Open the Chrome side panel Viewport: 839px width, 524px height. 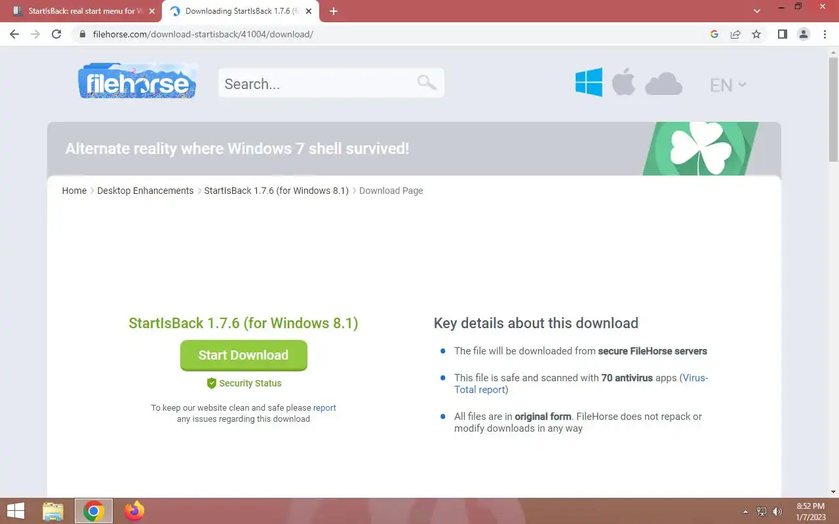click(x=782, y=34)
